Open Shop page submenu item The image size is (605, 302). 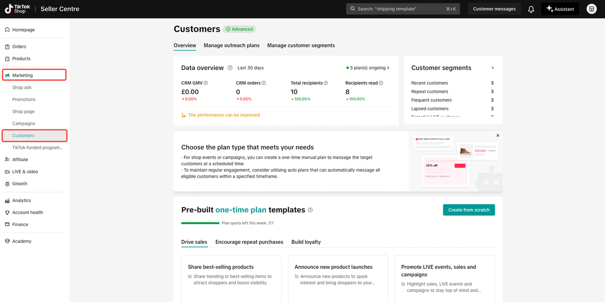pos(23,112)
